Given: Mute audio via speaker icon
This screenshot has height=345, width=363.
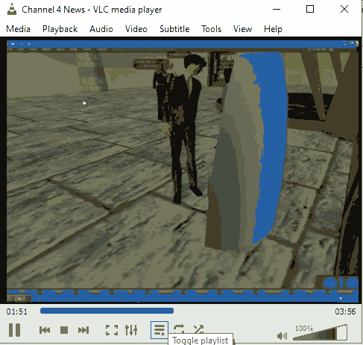Looking at the screenshot, I should [282, 336].
